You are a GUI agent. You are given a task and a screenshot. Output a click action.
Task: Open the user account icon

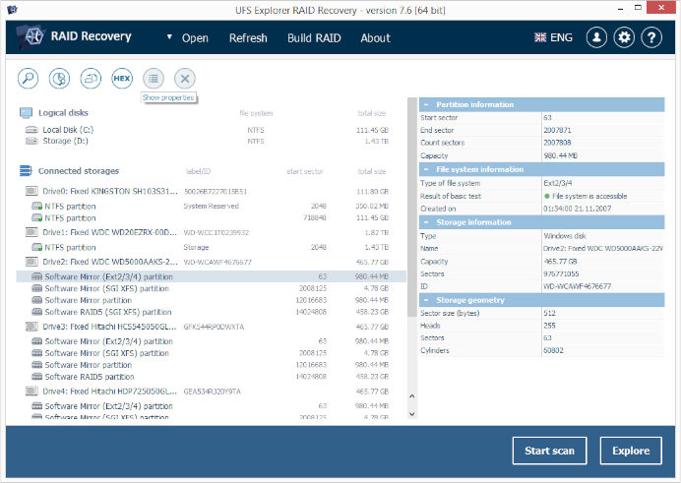point(596,37)
